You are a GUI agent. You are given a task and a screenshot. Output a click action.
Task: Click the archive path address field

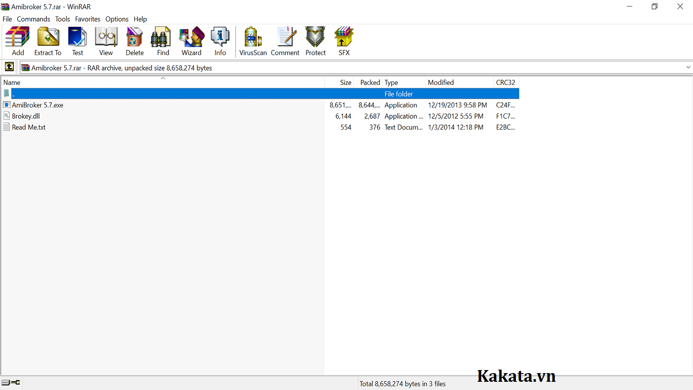pos(355,68)
